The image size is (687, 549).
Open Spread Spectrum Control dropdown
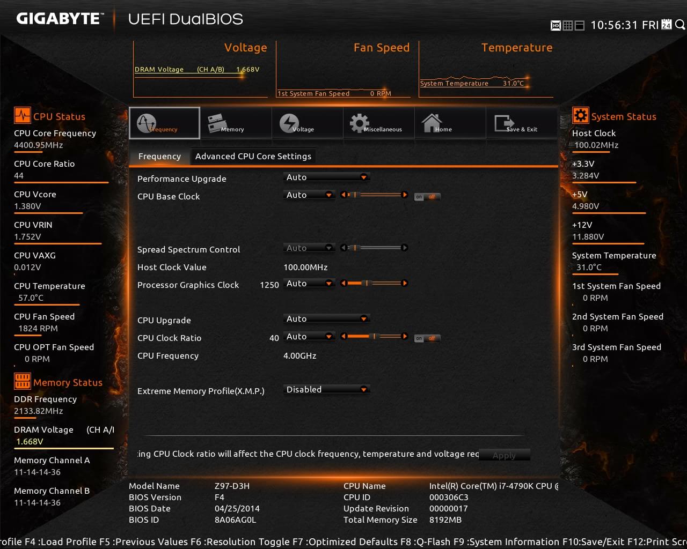[x=309, y=248]
